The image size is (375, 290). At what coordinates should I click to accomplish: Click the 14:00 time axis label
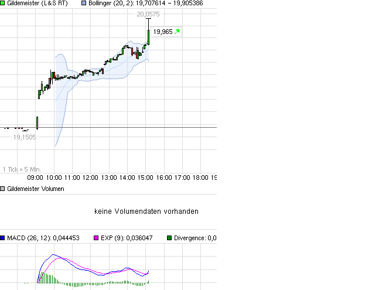127,178
